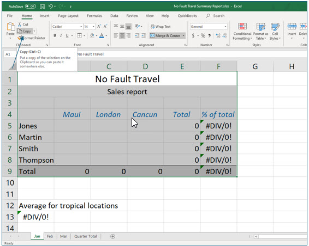This screenshot has width=309, height=246.
Task: Click the Fill Color bucket icon
Action: click(92, 35)
